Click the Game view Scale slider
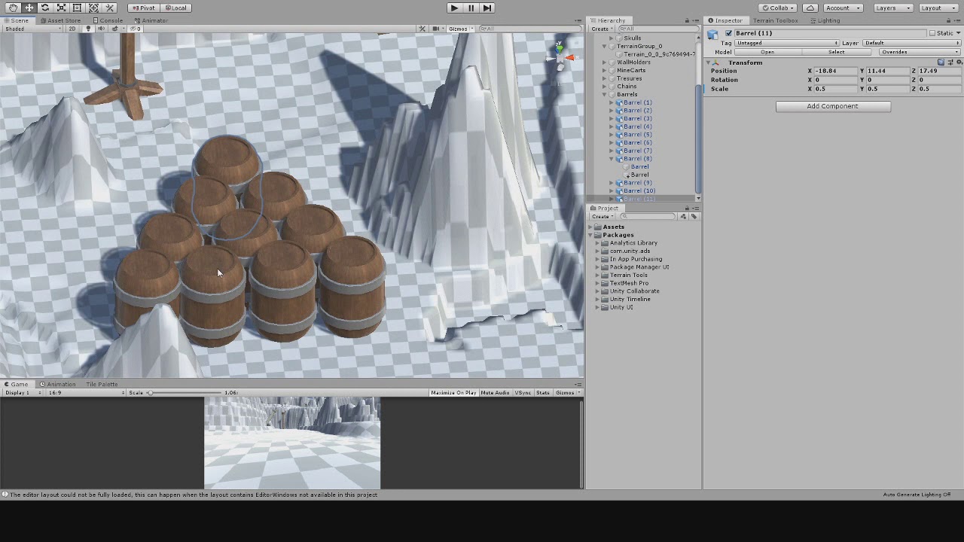The image size is (964, 542). pos(185,393)
